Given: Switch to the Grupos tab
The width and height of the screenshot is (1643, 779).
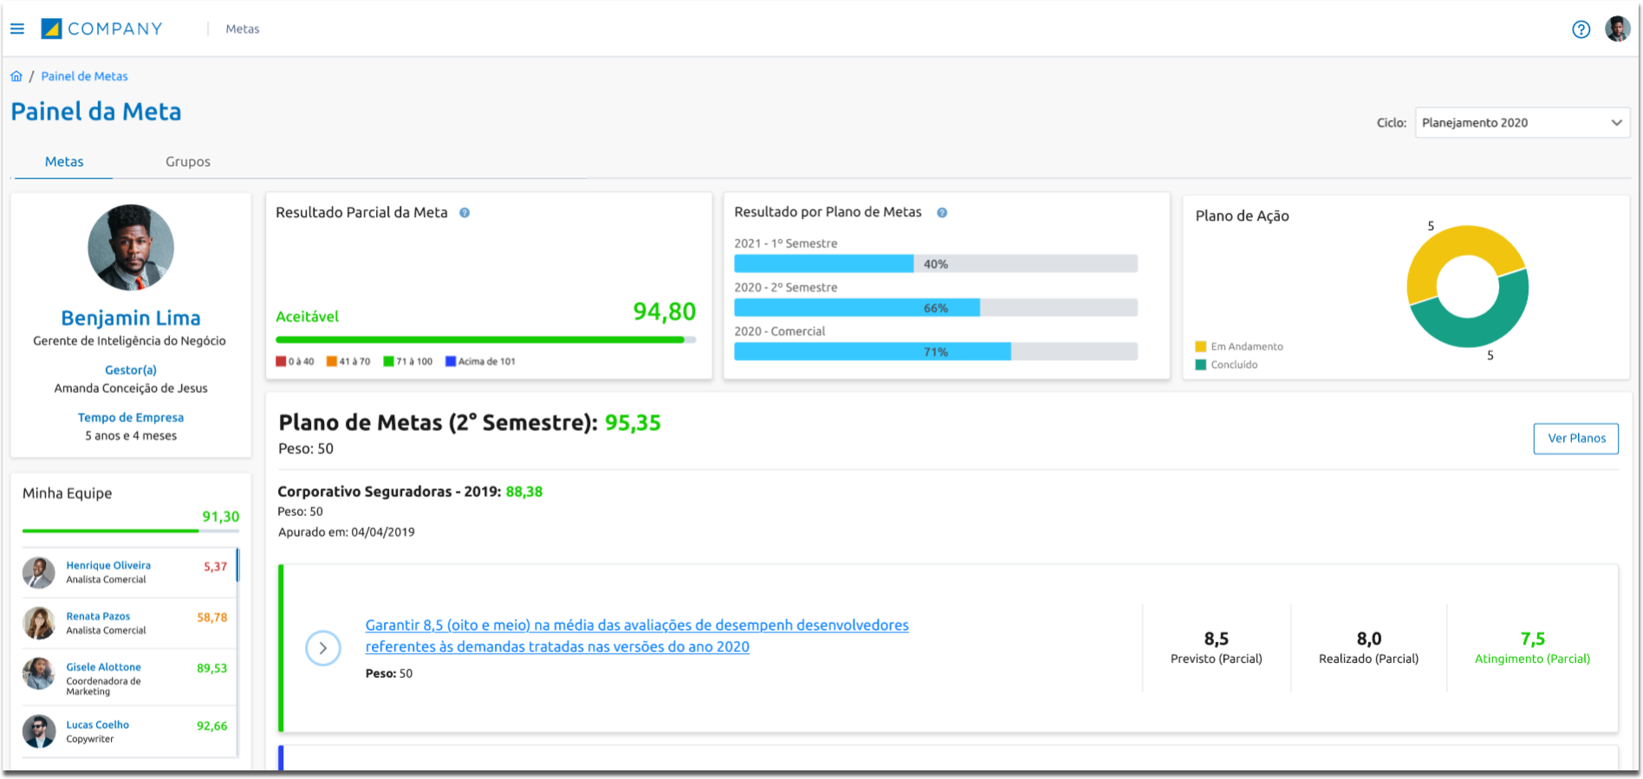Looking at the screenshot, I should (187, 162).
